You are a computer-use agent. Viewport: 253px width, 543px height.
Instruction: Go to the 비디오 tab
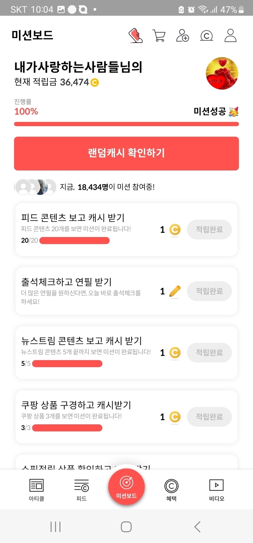tap(216, 490)
